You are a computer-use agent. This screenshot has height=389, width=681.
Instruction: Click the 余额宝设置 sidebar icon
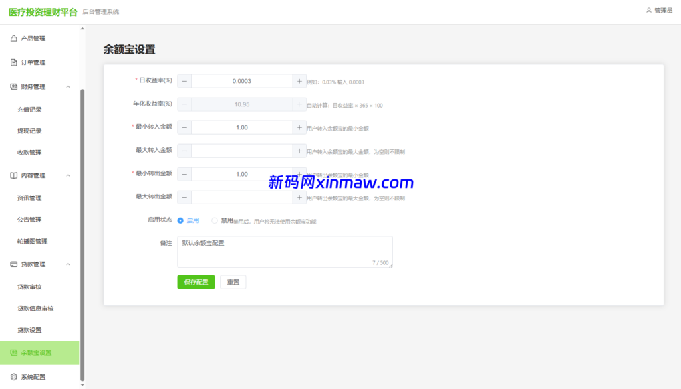point(13,352)
